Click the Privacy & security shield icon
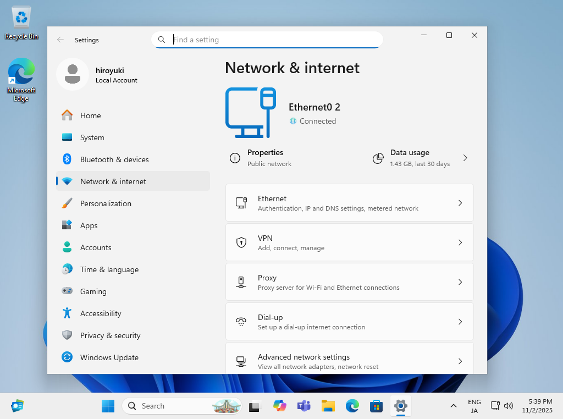 click(67, 335)
